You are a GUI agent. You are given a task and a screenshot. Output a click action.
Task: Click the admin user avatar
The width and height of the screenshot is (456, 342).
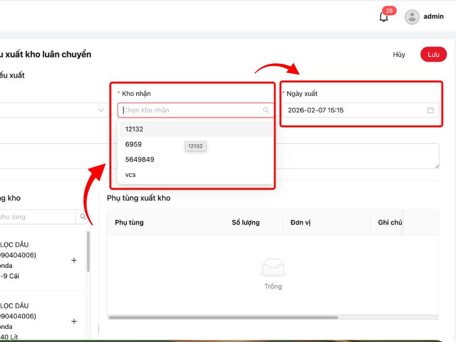point(412,17)
